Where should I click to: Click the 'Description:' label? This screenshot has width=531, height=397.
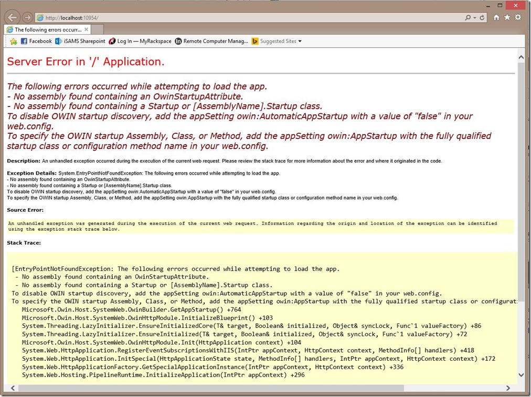24,161
